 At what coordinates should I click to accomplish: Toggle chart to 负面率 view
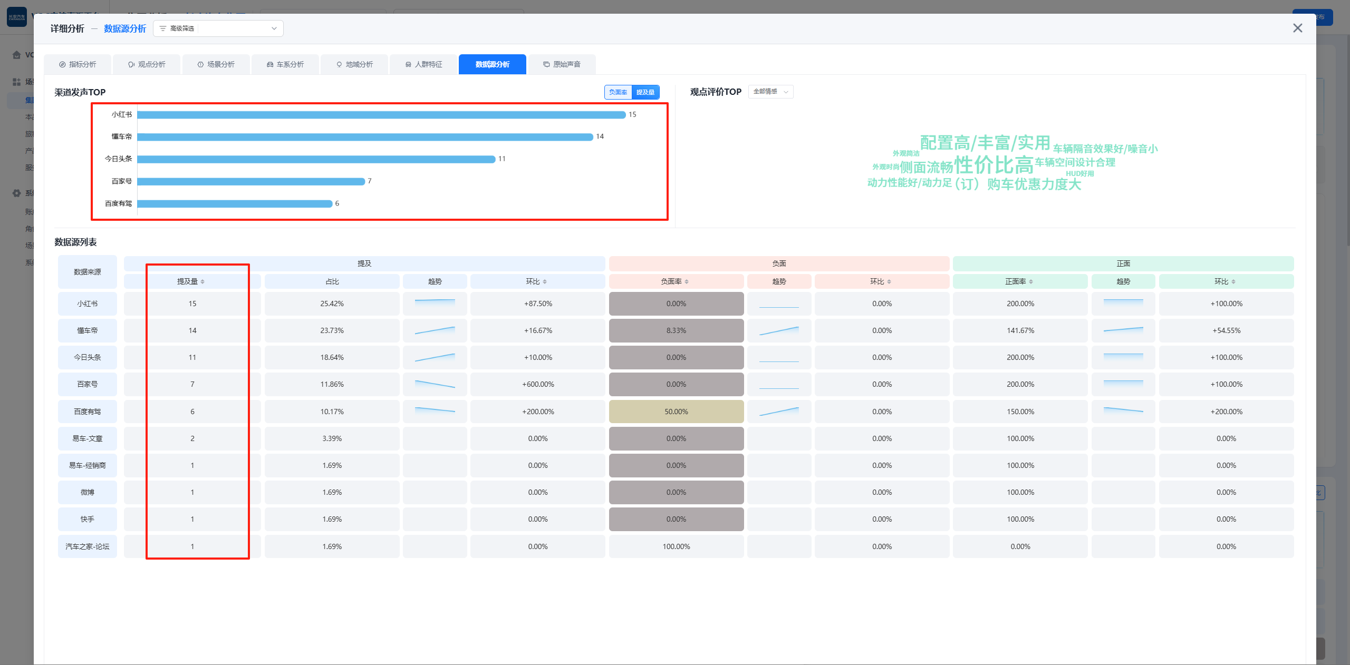coord(618,92)
